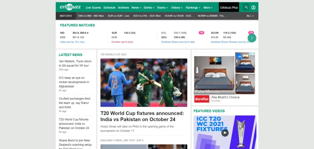Click 'Southern Brave won by 6 wkts'
This screenshot has width=314, height=149.
[x=178, y=42]
